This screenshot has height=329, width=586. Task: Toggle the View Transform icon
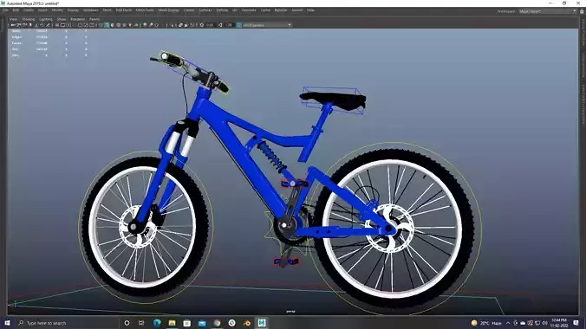click(x=238, y=25)
